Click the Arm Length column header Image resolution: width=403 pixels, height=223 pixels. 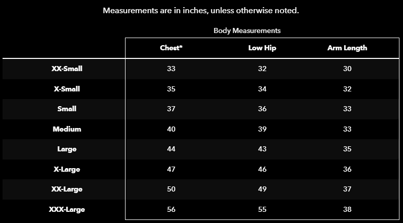pos(348,48)
